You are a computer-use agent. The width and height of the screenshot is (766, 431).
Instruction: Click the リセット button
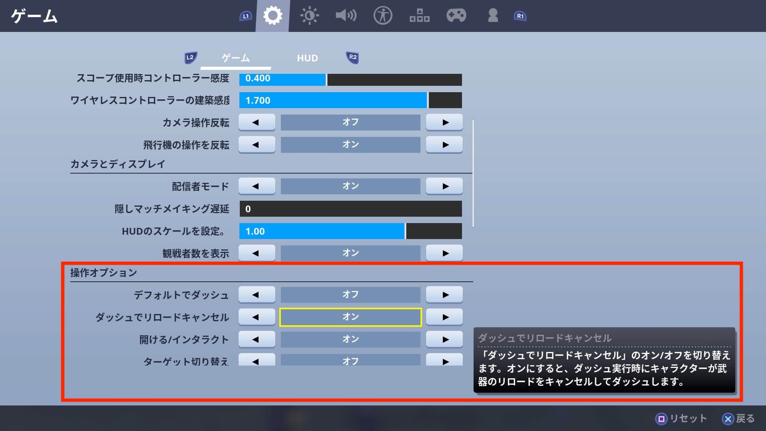(x=681, y=418)
